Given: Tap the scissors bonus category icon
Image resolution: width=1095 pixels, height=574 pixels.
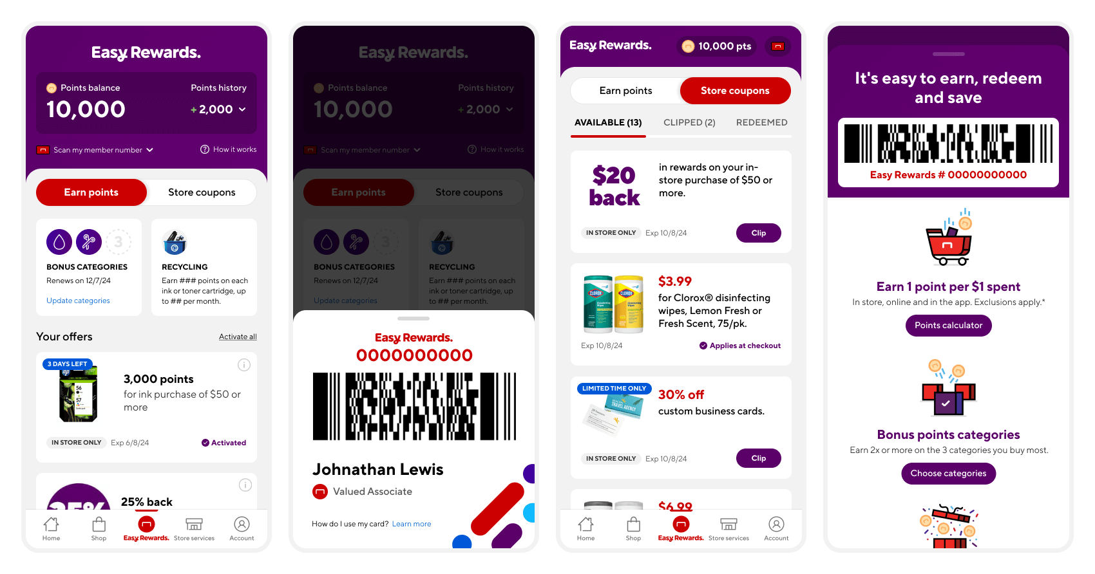Looking at the screenshot, I should 89,242.
